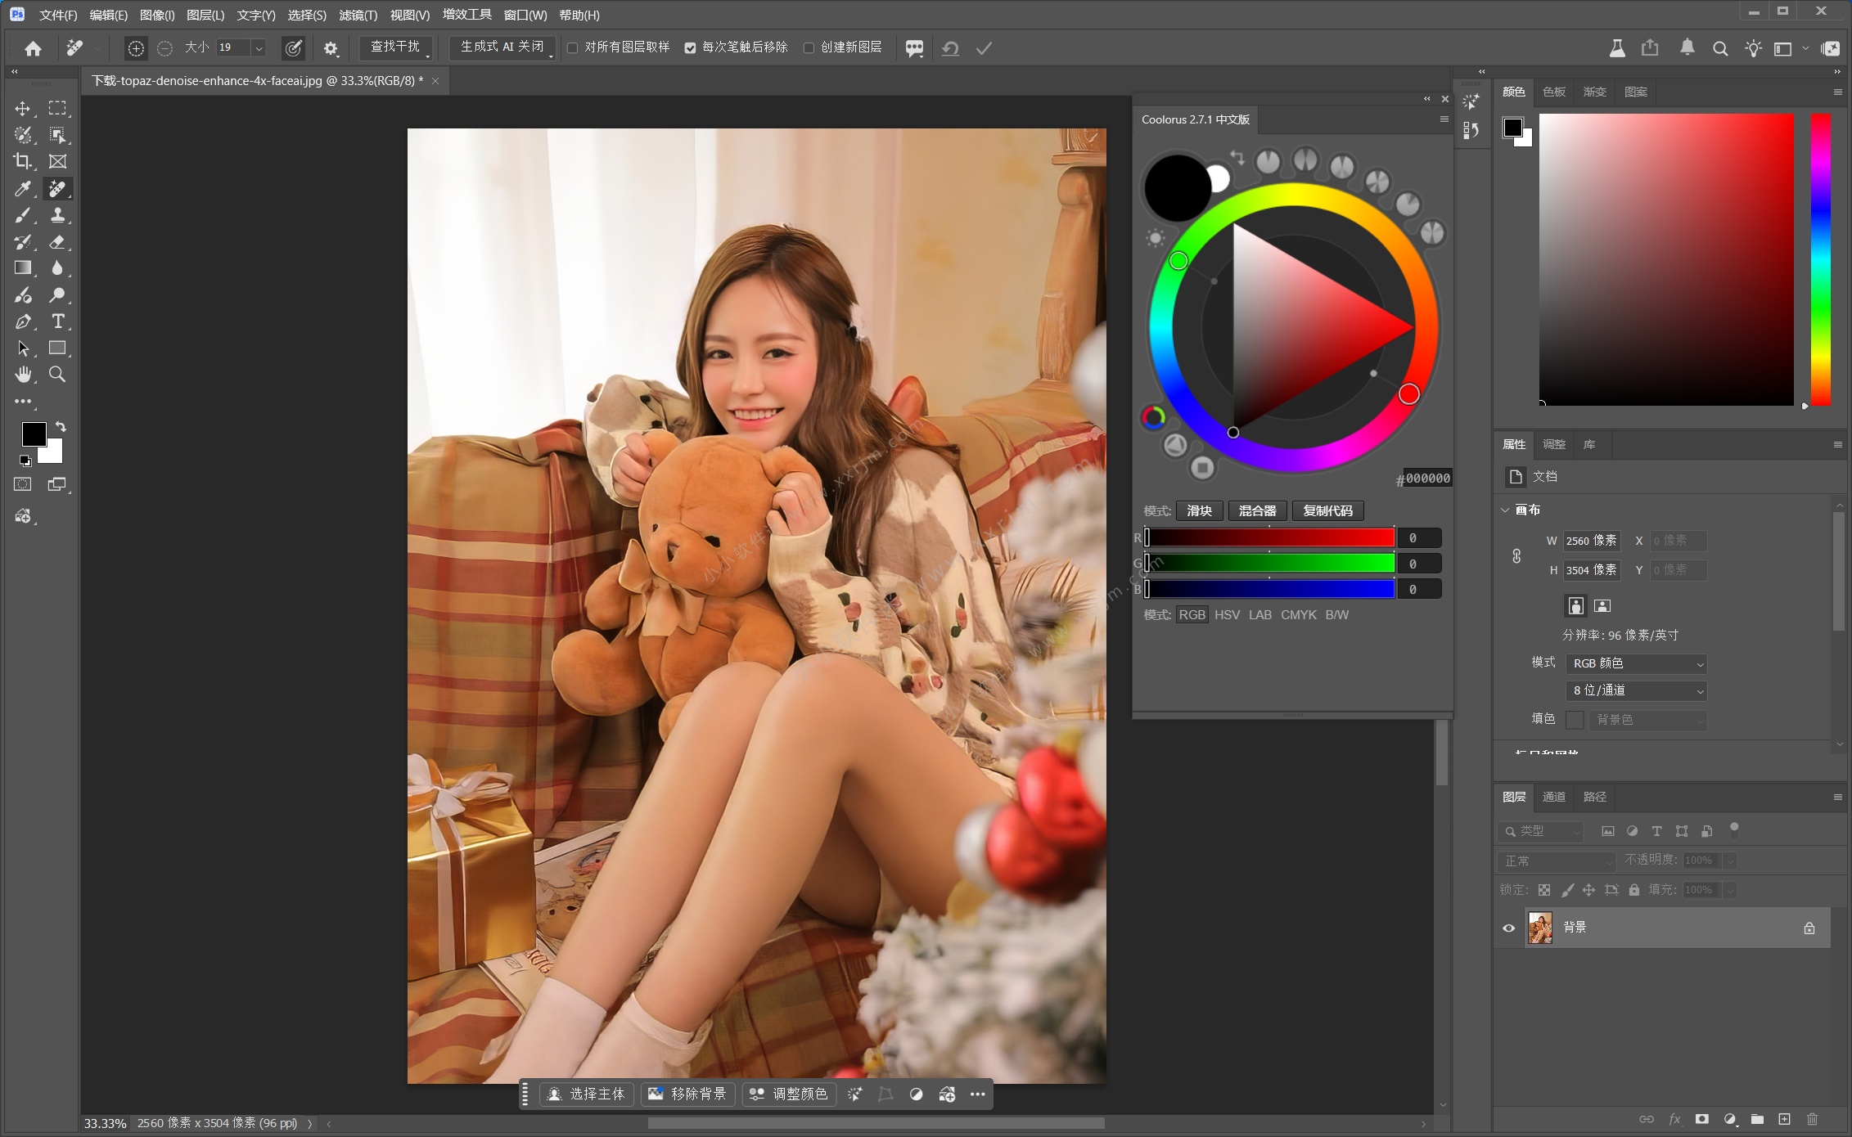Click the 复制代码 button in Coolorus
Screen dimensions: 1852x1137
(1327, 511)
